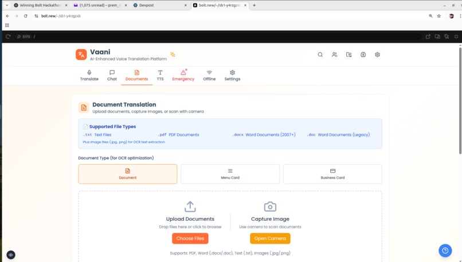
Task: Open the preview in a new tab icon
Action: (428, 37)
